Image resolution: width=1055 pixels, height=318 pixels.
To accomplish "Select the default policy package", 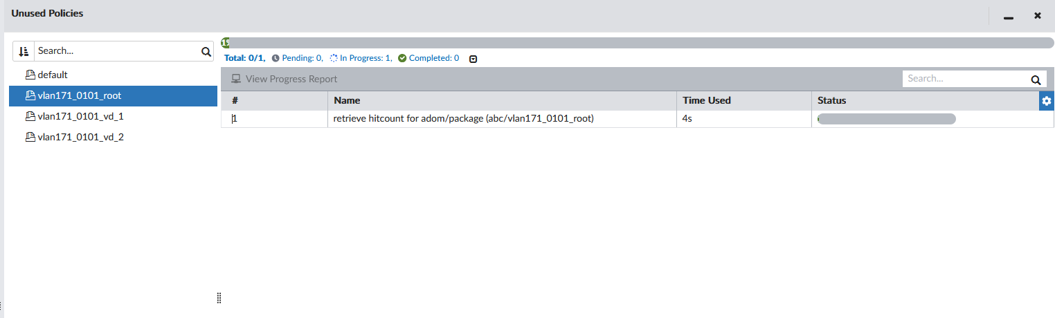I will (x=113, y=75).
